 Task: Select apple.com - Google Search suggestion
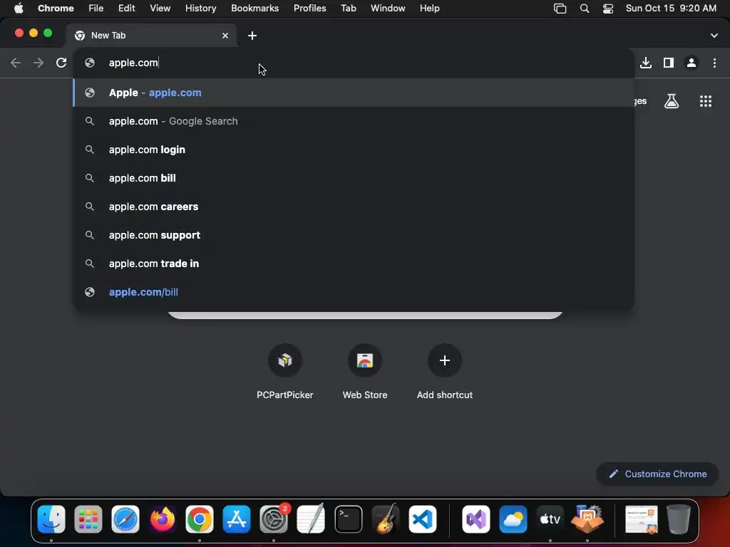354,121
